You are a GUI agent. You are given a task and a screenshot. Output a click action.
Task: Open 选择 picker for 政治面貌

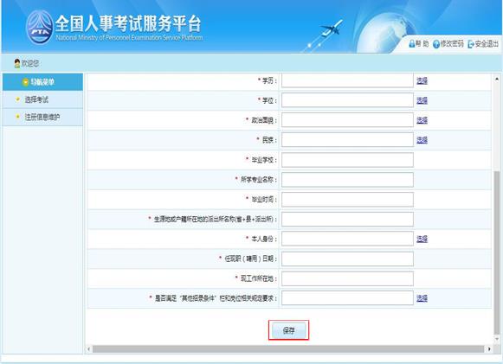[422, 120]
